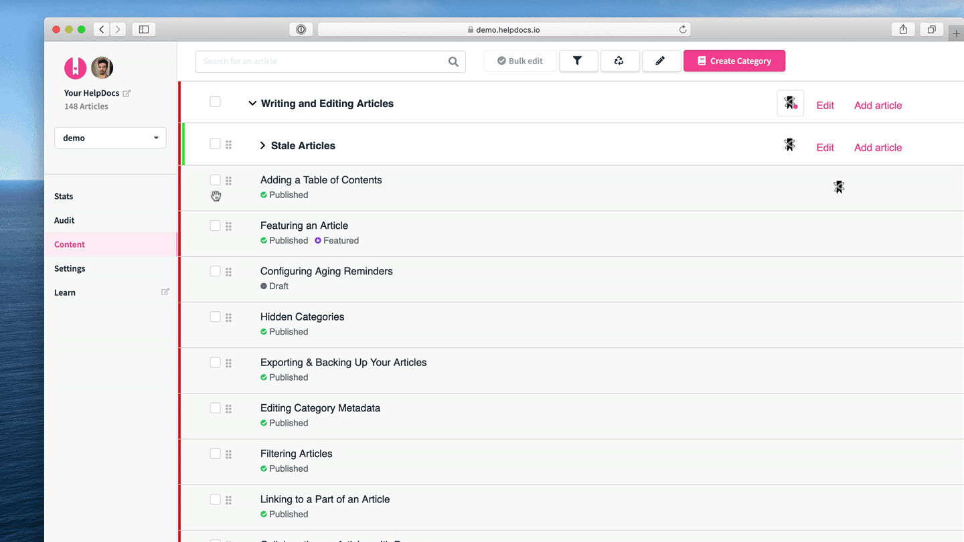964x542 pixels.
Task: Tick Hidden Categories checkbox
Action: (215, 317)
